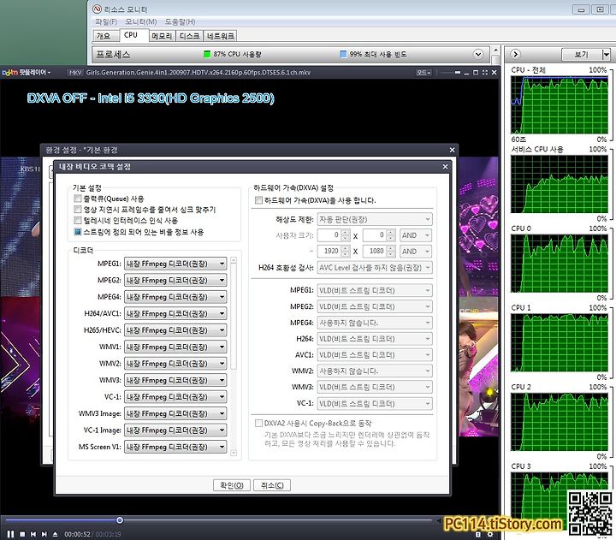Image resolution: width=616 pixels, height=540 pixels.
Task: Open PotPlayer settings gear icon
Action: point(490,534)
